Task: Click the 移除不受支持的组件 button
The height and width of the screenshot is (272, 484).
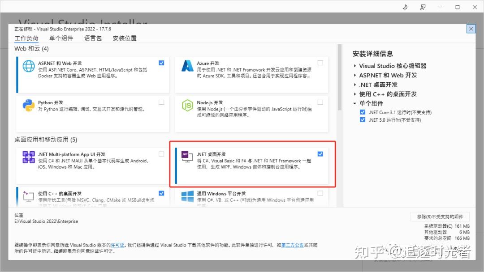Action: pos(440,217)
